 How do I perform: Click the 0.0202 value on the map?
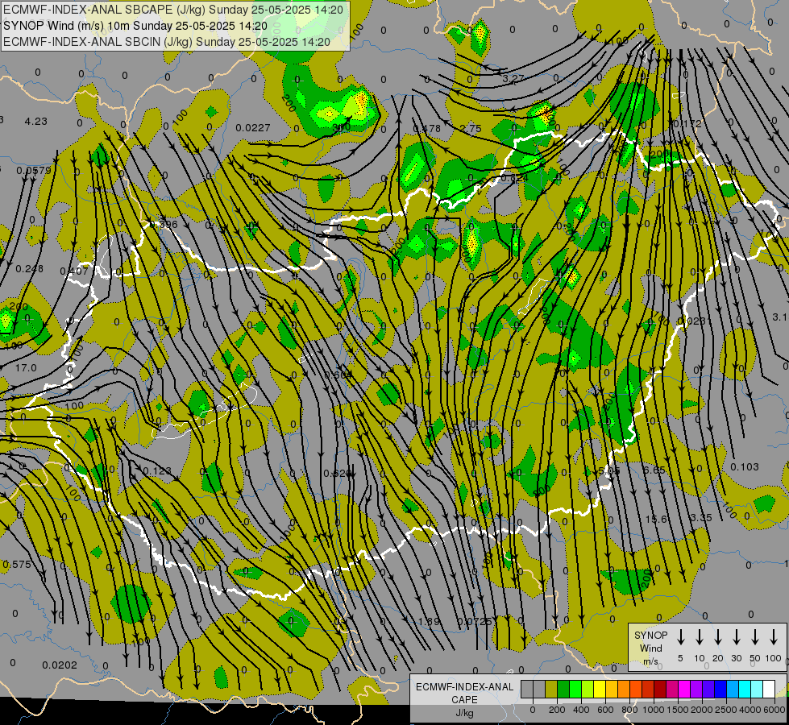point(60,665)
